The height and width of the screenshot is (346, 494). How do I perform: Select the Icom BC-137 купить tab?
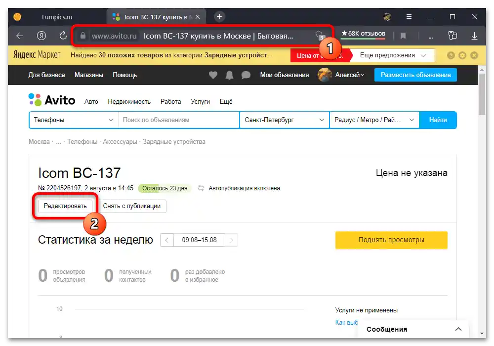tap(156, 17)
